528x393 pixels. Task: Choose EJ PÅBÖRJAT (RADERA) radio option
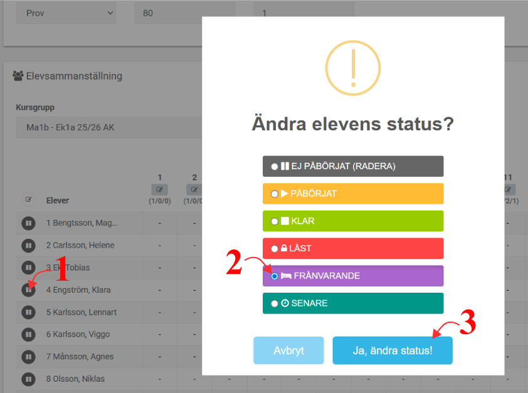click(x=275, y=167)
